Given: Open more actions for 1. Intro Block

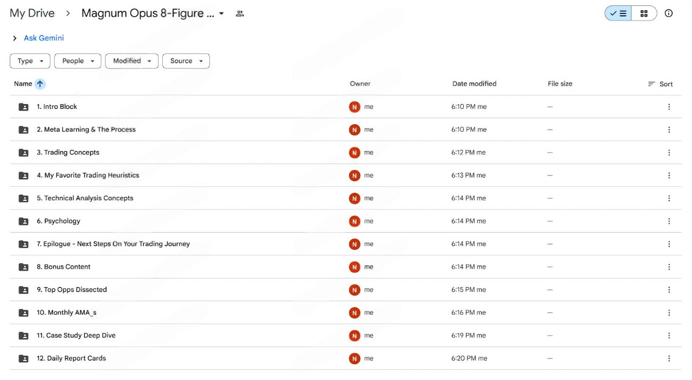Looking at the screenshot, I should (669, 107).
